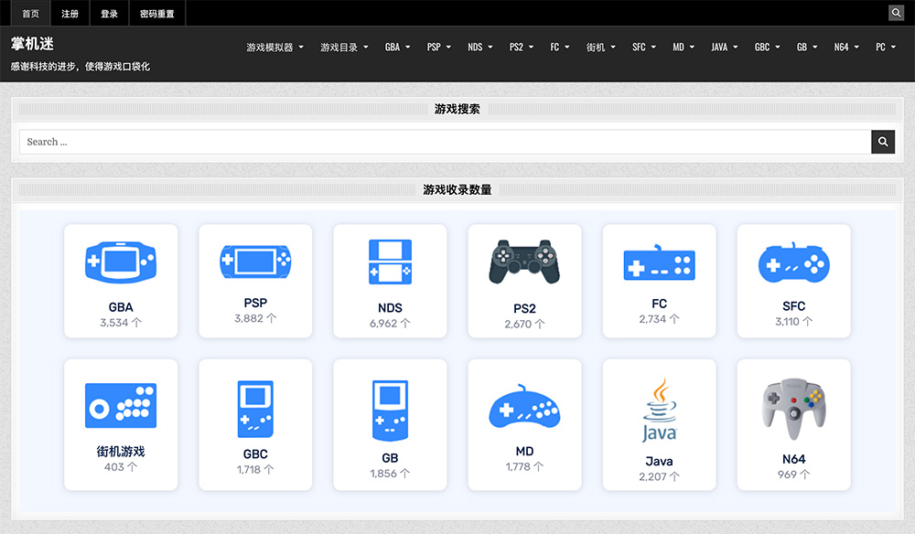Click the GBA card label
This screenshot has width=915, height=534.
tap(121, 307)
